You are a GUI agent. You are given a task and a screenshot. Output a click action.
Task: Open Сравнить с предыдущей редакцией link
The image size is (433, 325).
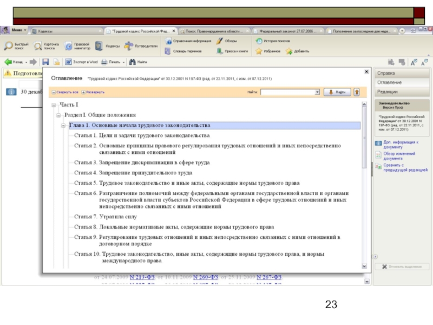[405, 167]
